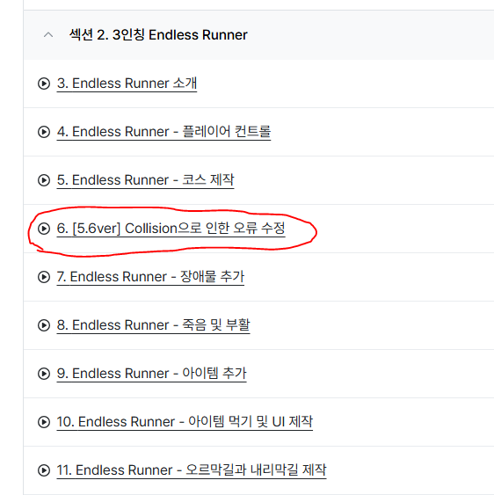Click play icon beside lesson 6 Collision

pyautogui.click(x=44, y=229)
